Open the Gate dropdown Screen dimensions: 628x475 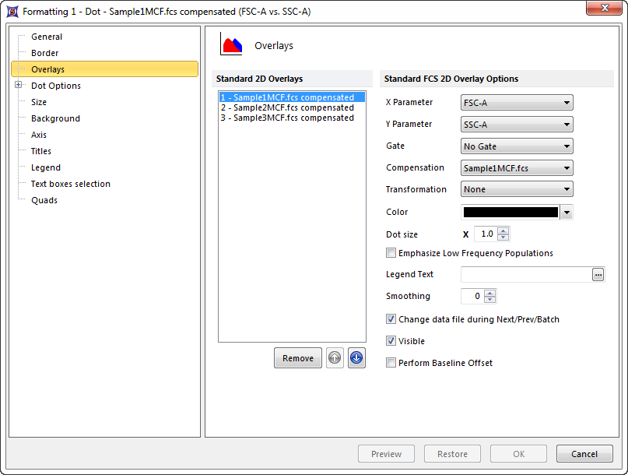click(517, 146)
